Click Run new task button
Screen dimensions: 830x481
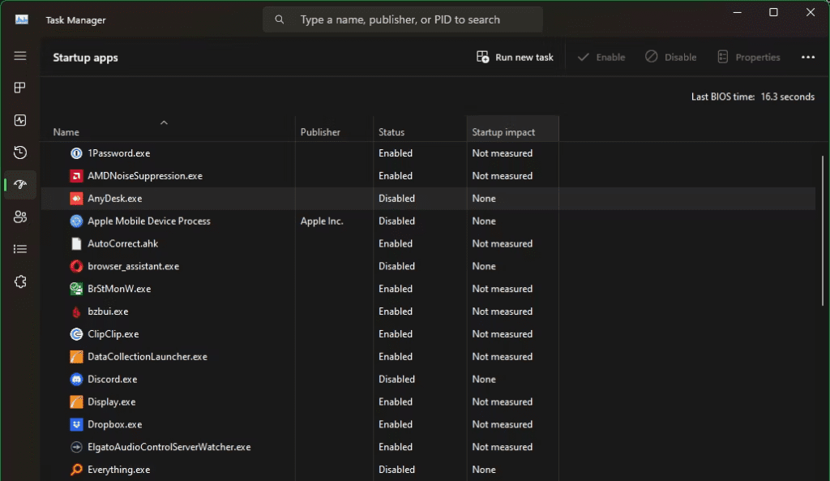point(515,58)
